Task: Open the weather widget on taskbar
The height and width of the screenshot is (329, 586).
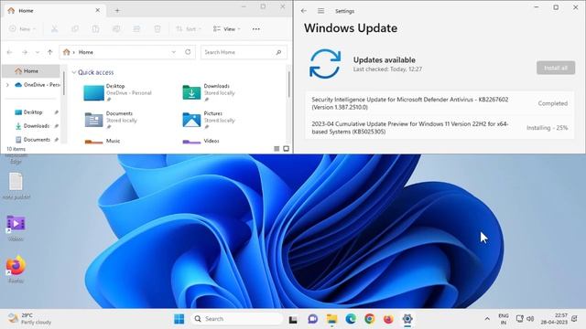Action: pyautogui.click(x=30, y=319)
